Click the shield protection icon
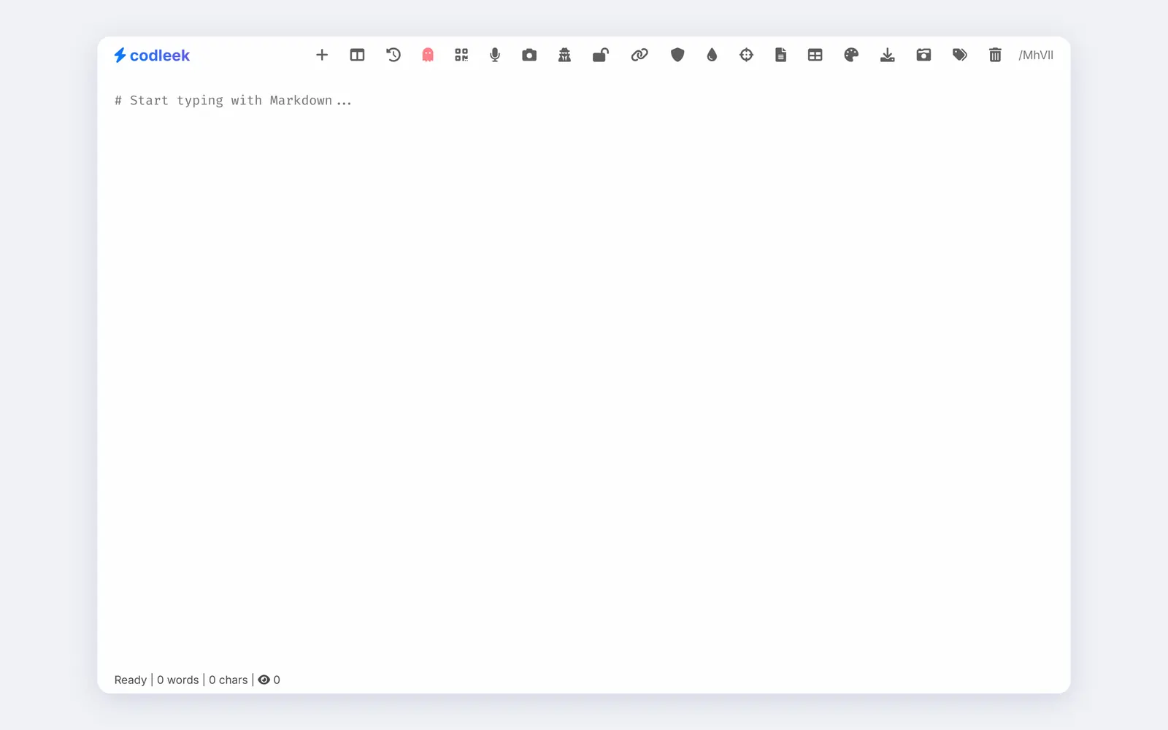Viewport: 1168px width, 730px height. tap(677, 55)
